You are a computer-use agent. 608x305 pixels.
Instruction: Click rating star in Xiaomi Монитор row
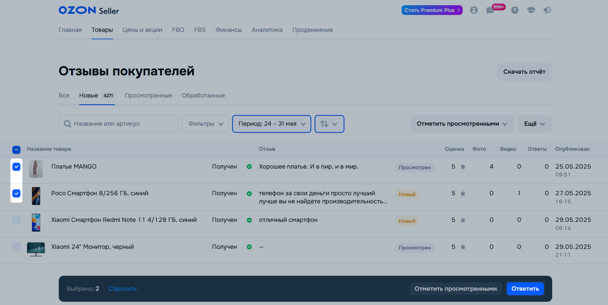coord(463,247)
